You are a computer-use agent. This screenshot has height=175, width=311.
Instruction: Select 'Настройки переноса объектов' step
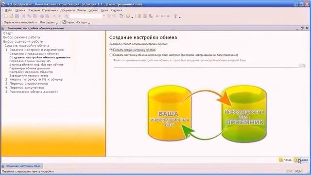click(x=31, y=72)
